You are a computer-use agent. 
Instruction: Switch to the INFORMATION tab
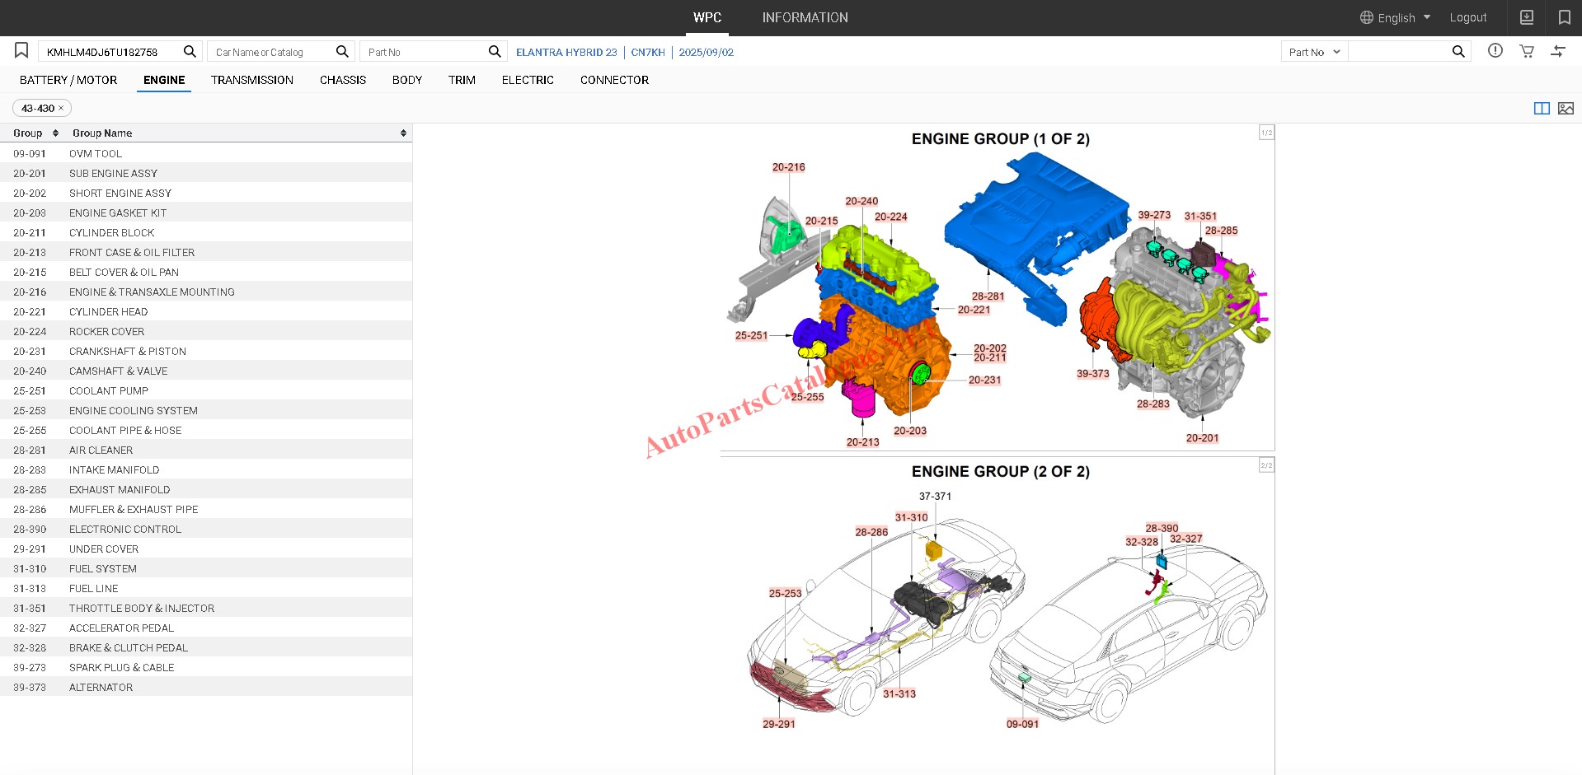[x=805, y=17]
